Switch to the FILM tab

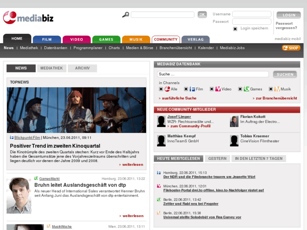coord(47,39)
